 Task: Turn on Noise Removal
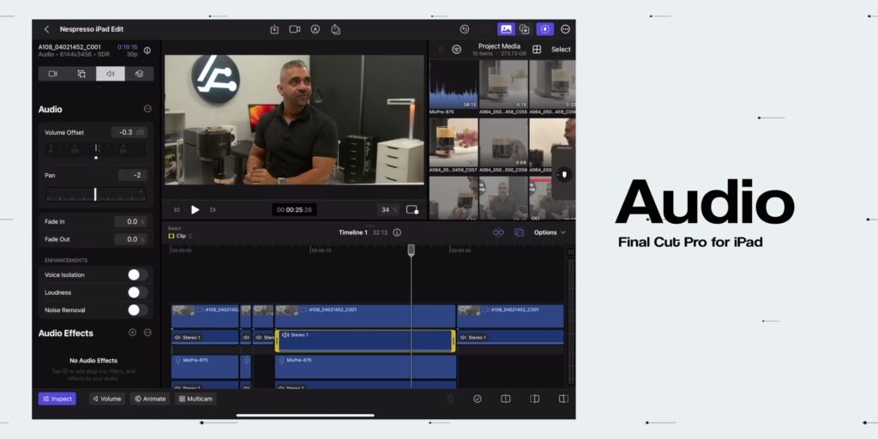pyautogui.click(x=138, y=310)
